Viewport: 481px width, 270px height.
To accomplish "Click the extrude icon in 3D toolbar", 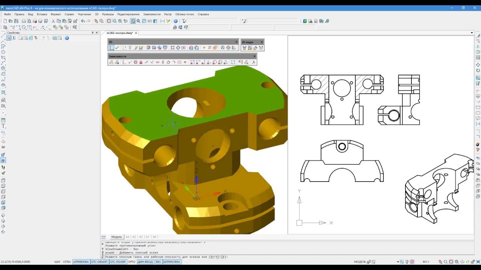I will tap(148, 48).
